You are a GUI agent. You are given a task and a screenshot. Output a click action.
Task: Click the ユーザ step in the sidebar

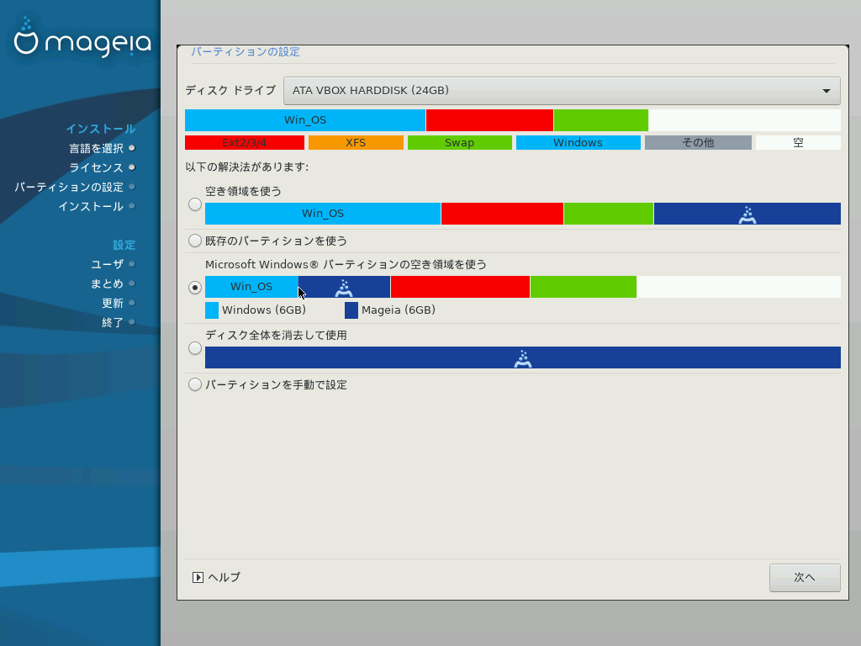[107, 264]
